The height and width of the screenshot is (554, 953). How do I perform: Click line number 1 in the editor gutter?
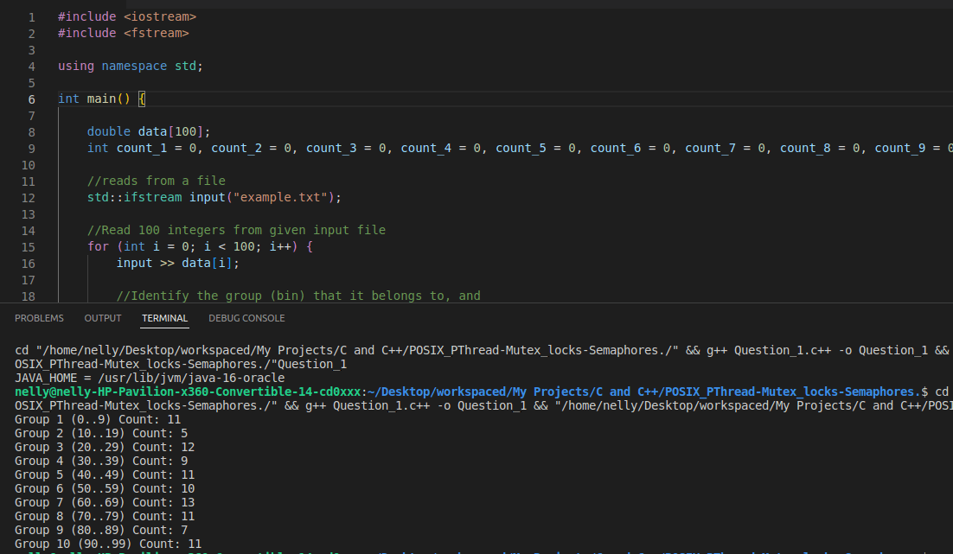(31, 16)
